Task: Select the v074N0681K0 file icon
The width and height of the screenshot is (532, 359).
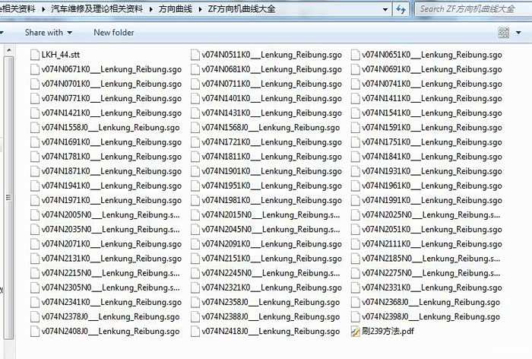Action: point(195,69)
